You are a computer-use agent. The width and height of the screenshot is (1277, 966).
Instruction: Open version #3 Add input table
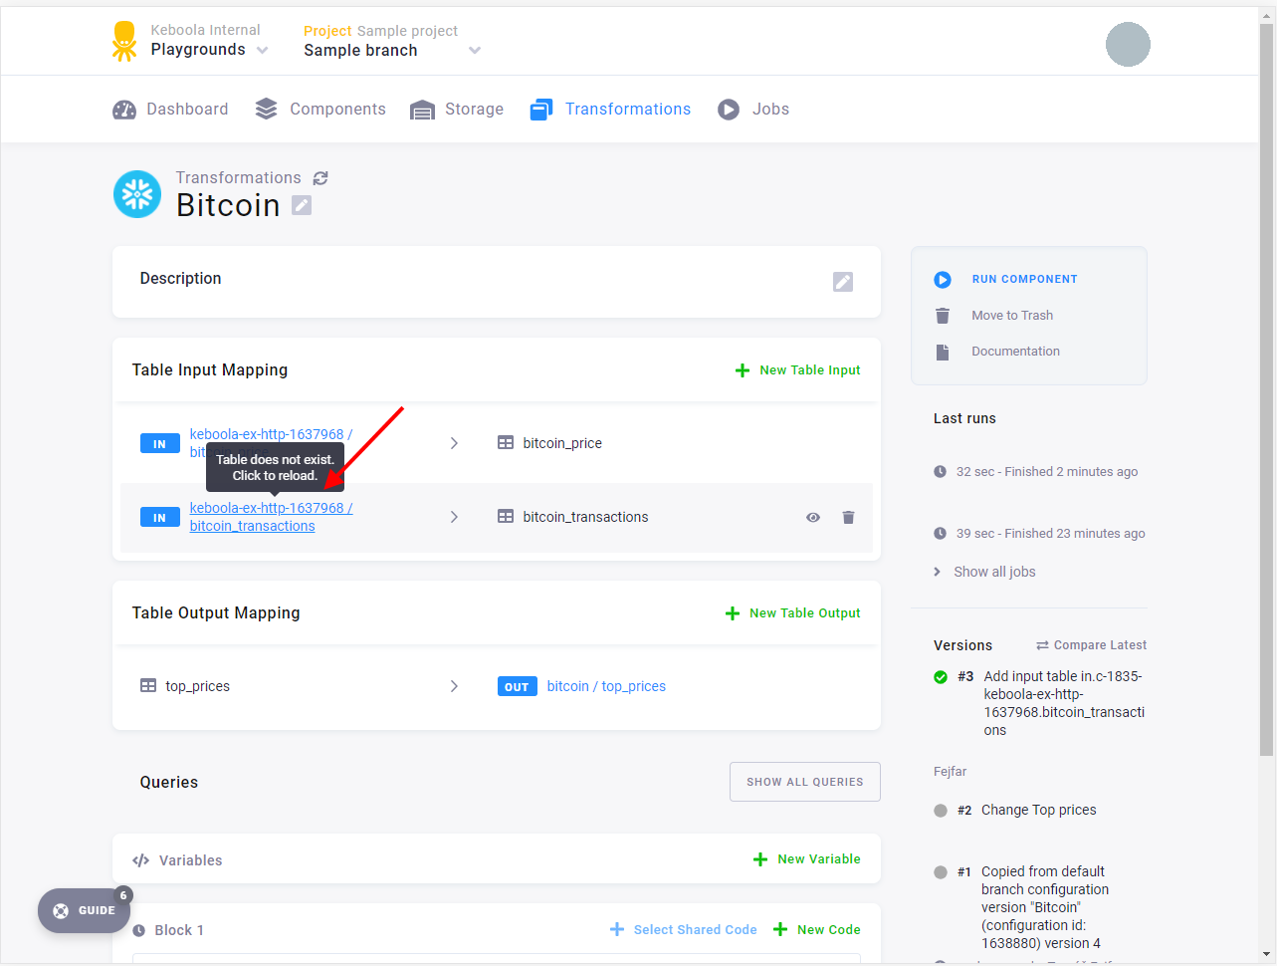[x=1064, y=703]
